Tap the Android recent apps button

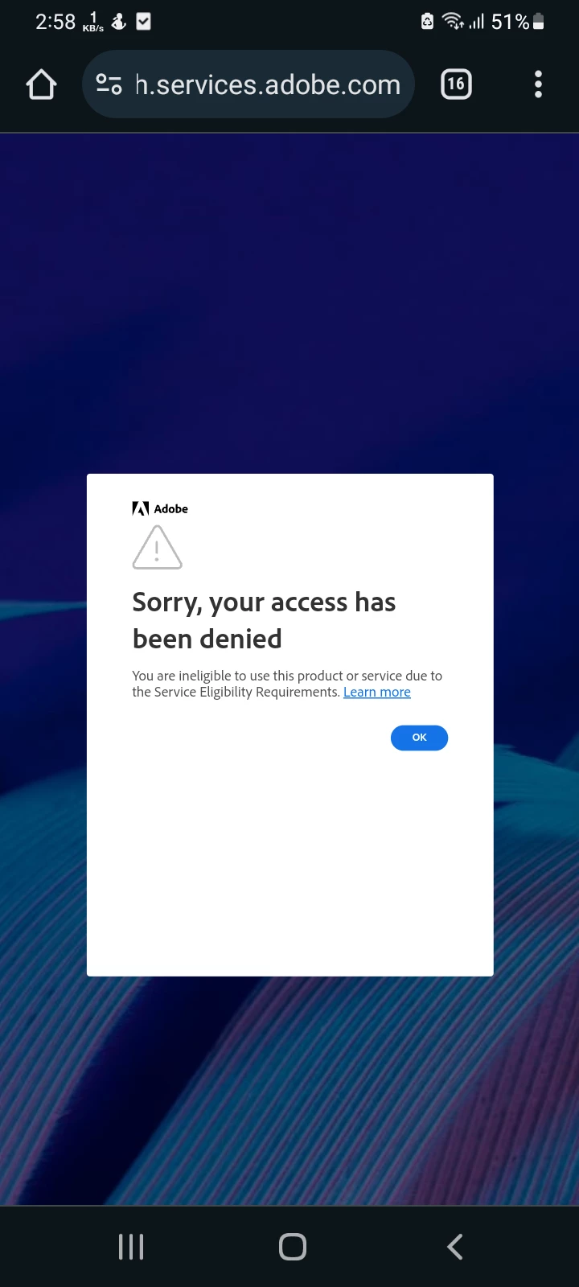coord(131,1247)
